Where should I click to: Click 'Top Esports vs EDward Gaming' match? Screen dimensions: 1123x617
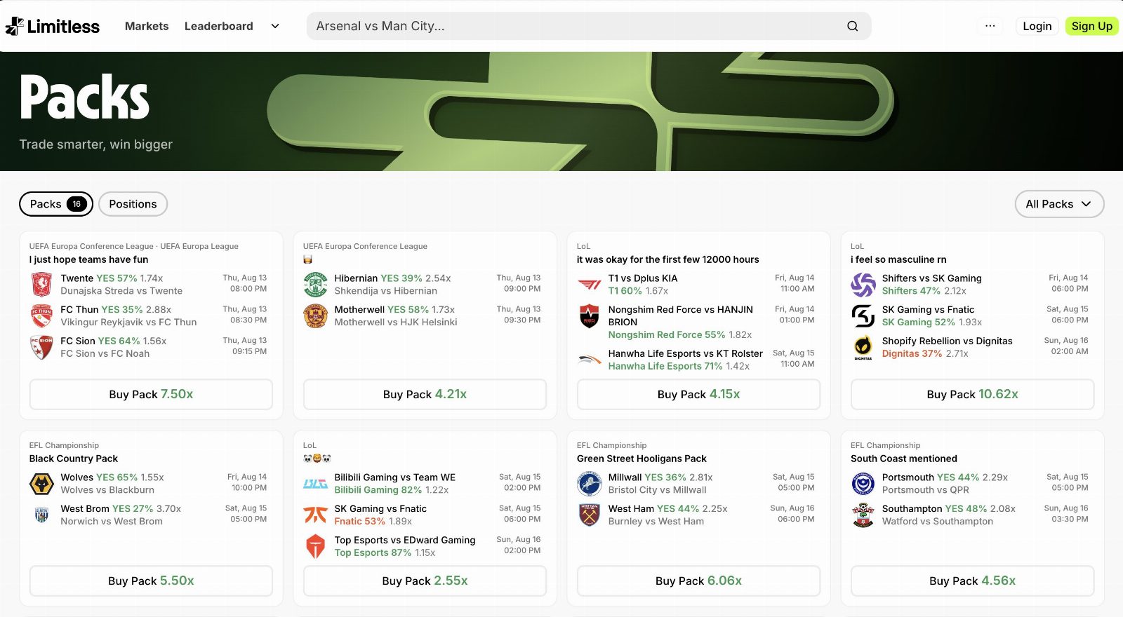coord(405,540)
